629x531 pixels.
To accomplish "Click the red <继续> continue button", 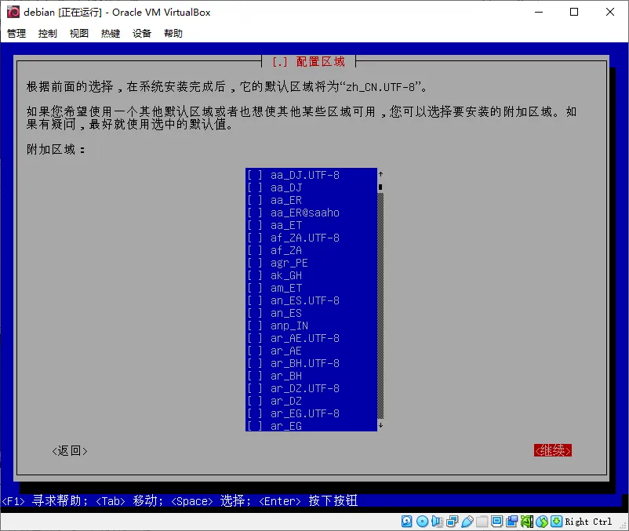I will point(553,450).
